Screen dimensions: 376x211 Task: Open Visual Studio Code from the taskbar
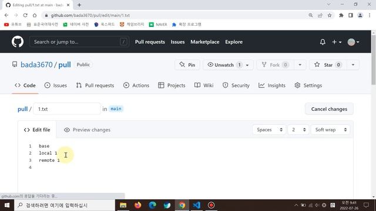(196, 205)
